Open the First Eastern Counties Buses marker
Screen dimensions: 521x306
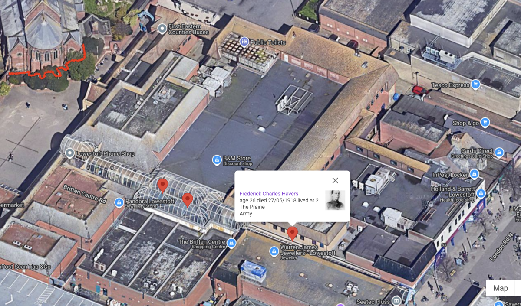162,29
